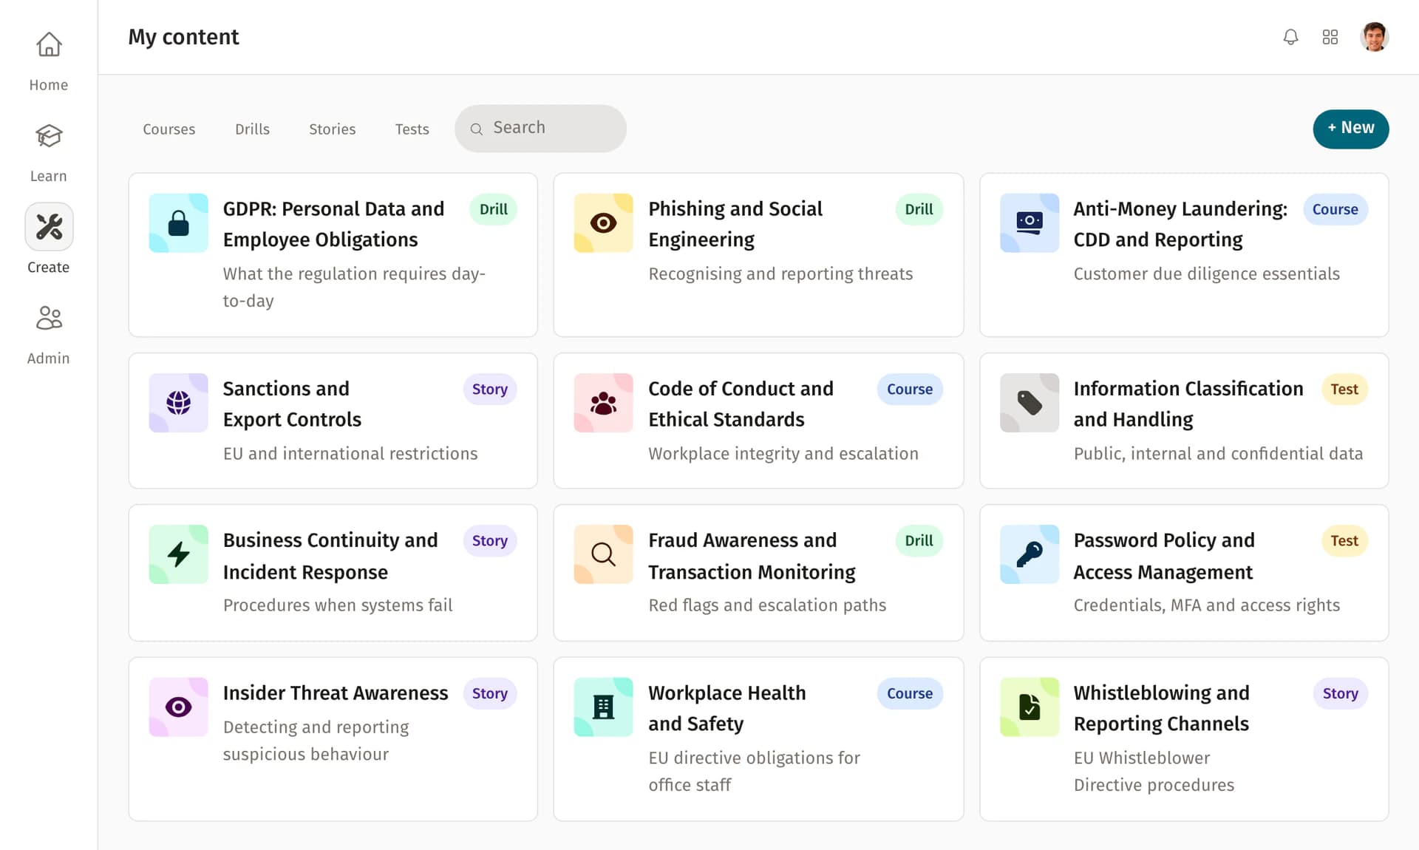The width and height of the screenshot is (1419, 850).
Task: Click the lightning icon on Business Continuity card
Action: 178,554
